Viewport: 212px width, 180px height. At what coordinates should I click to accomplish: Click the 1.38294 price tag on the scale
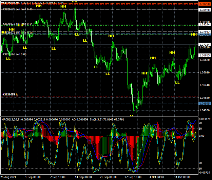pyautogui.click(x=205, y=24)
